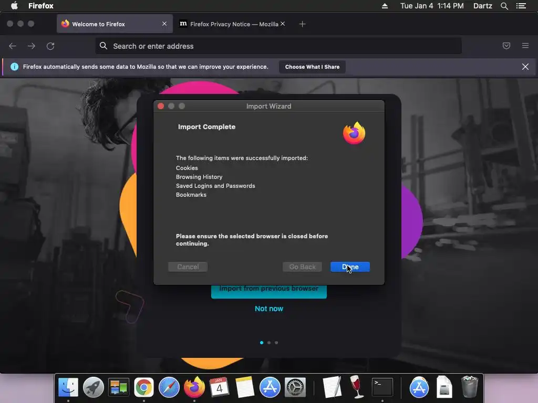The width and height of the screenshot is (538, 403).
Task: Launch Google Chrome from the Dock
Action: (x=144, y=387)
